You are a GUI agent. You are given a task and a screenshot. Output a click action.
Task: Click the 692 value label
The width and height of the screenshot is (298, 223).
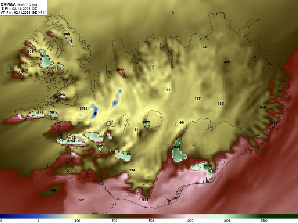(274, 123)
